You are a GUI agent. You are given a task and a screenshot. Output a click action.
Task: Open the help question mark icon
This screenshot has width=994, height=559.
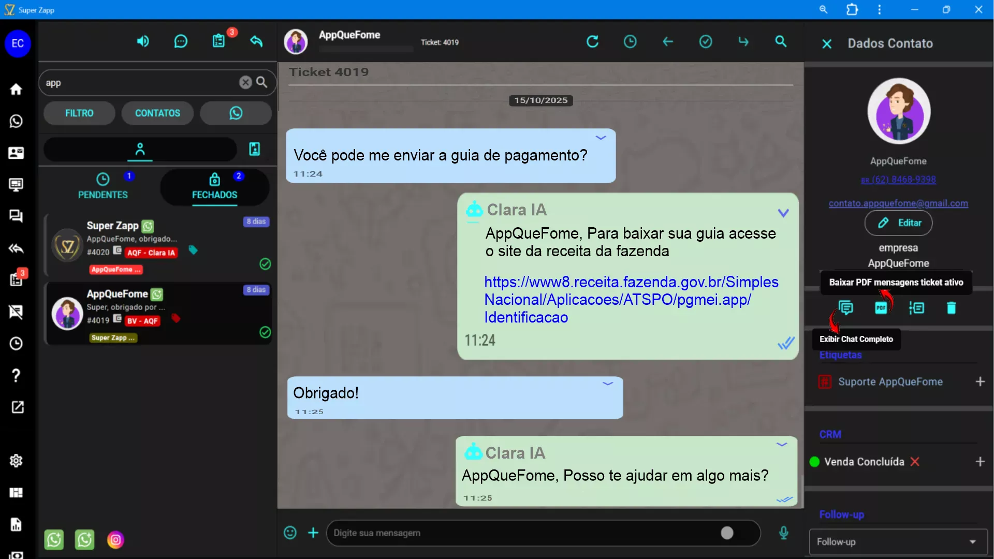(x=16, y=375)
